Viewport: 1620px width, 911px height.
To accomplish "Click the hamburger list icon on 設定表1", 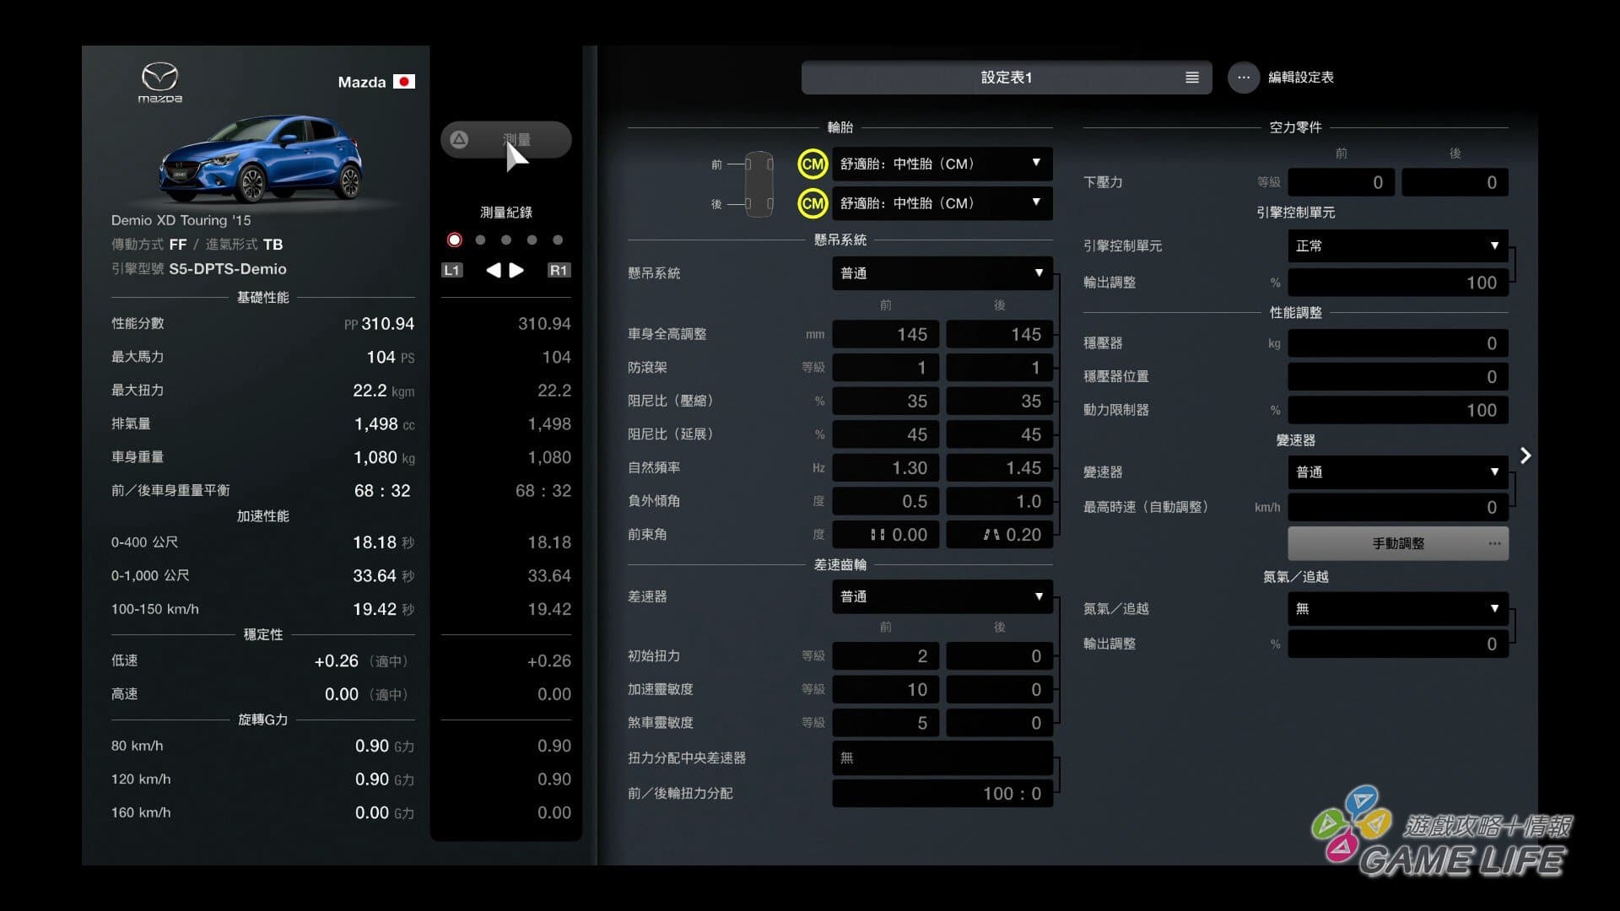I will [1191, 78].
